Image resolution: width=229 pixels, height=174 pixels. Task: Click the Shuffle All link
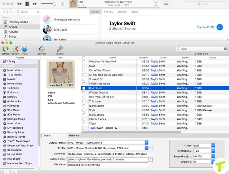205,27
